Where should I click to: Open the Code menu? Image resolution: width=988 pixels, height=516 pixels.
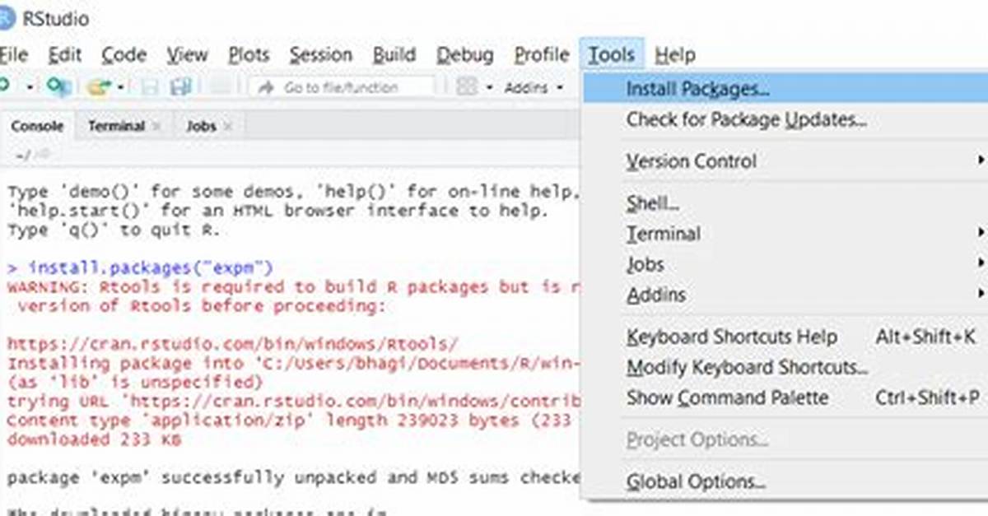pos(123,55)
